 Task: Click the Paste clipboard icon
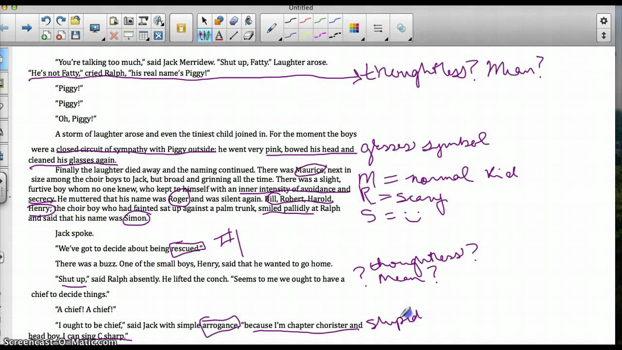click(114, 20)
